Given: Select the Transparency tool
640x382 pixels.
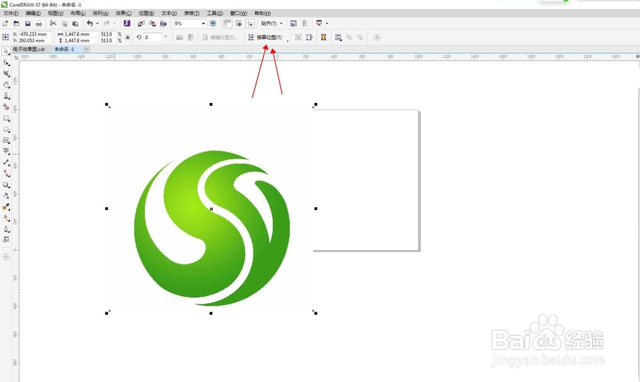Looking at the screenshot, I should 6,196.
